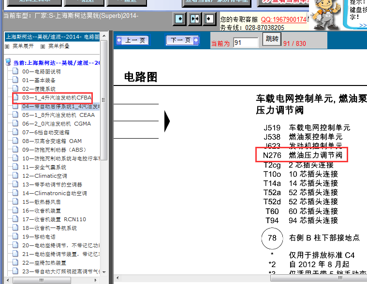The width and height of the screenshot is (367, 284).
Task: Click the mascot mechanic cartoon image
Action: [x=325, y=15]
